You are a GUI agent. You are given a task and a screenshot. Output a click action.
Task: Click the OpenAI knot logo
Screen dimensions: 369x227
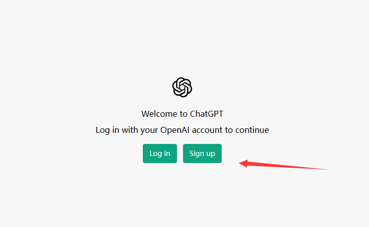[x=182, y=87]
